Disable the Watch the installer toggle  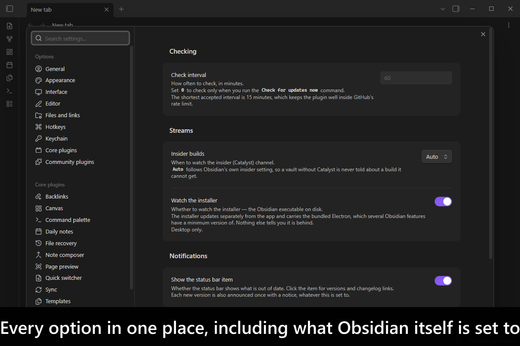pyautogui.click(x=443, y=202)
